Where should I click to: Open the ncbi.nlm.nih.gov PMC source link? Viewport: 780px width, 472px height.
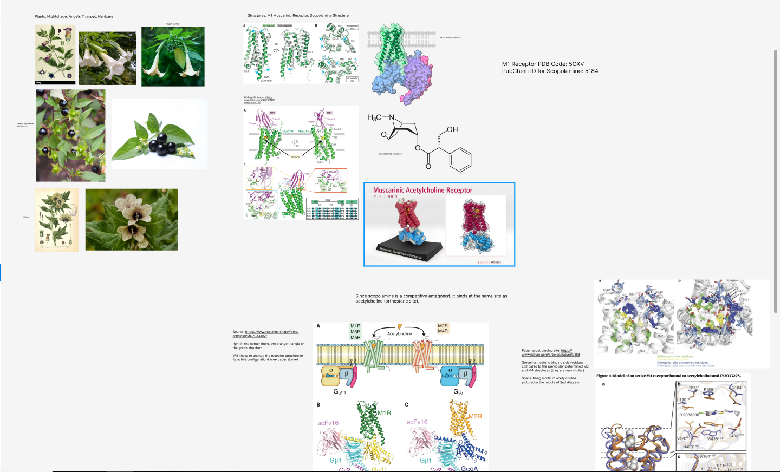[271, 334]
